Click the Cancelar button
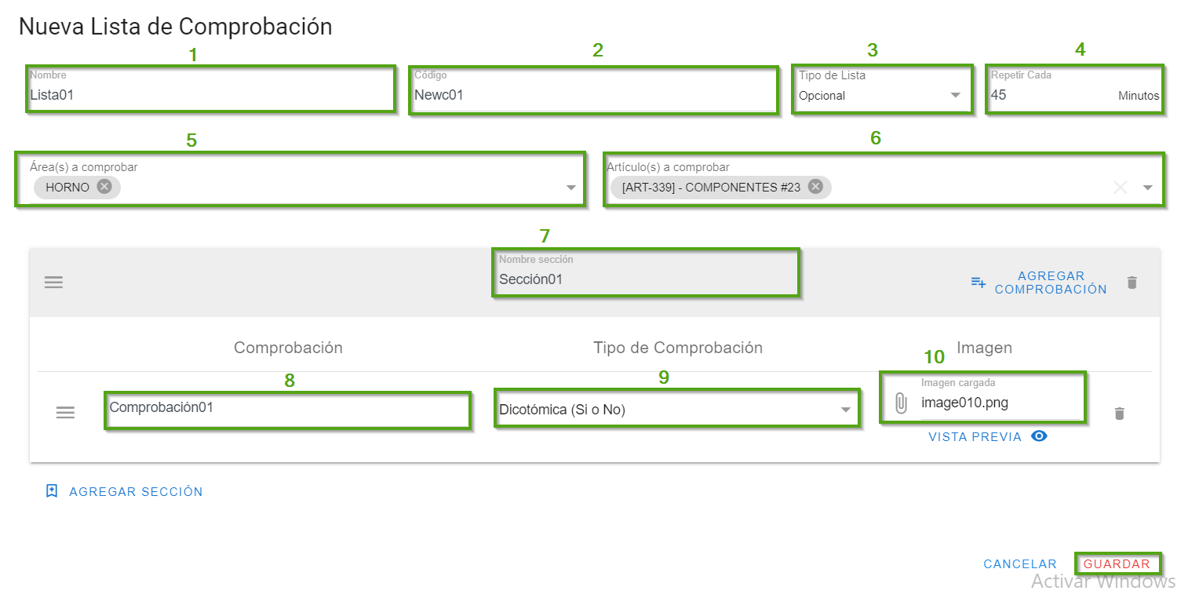Viewport: 1188px width, 598px height. point(1020,564)
